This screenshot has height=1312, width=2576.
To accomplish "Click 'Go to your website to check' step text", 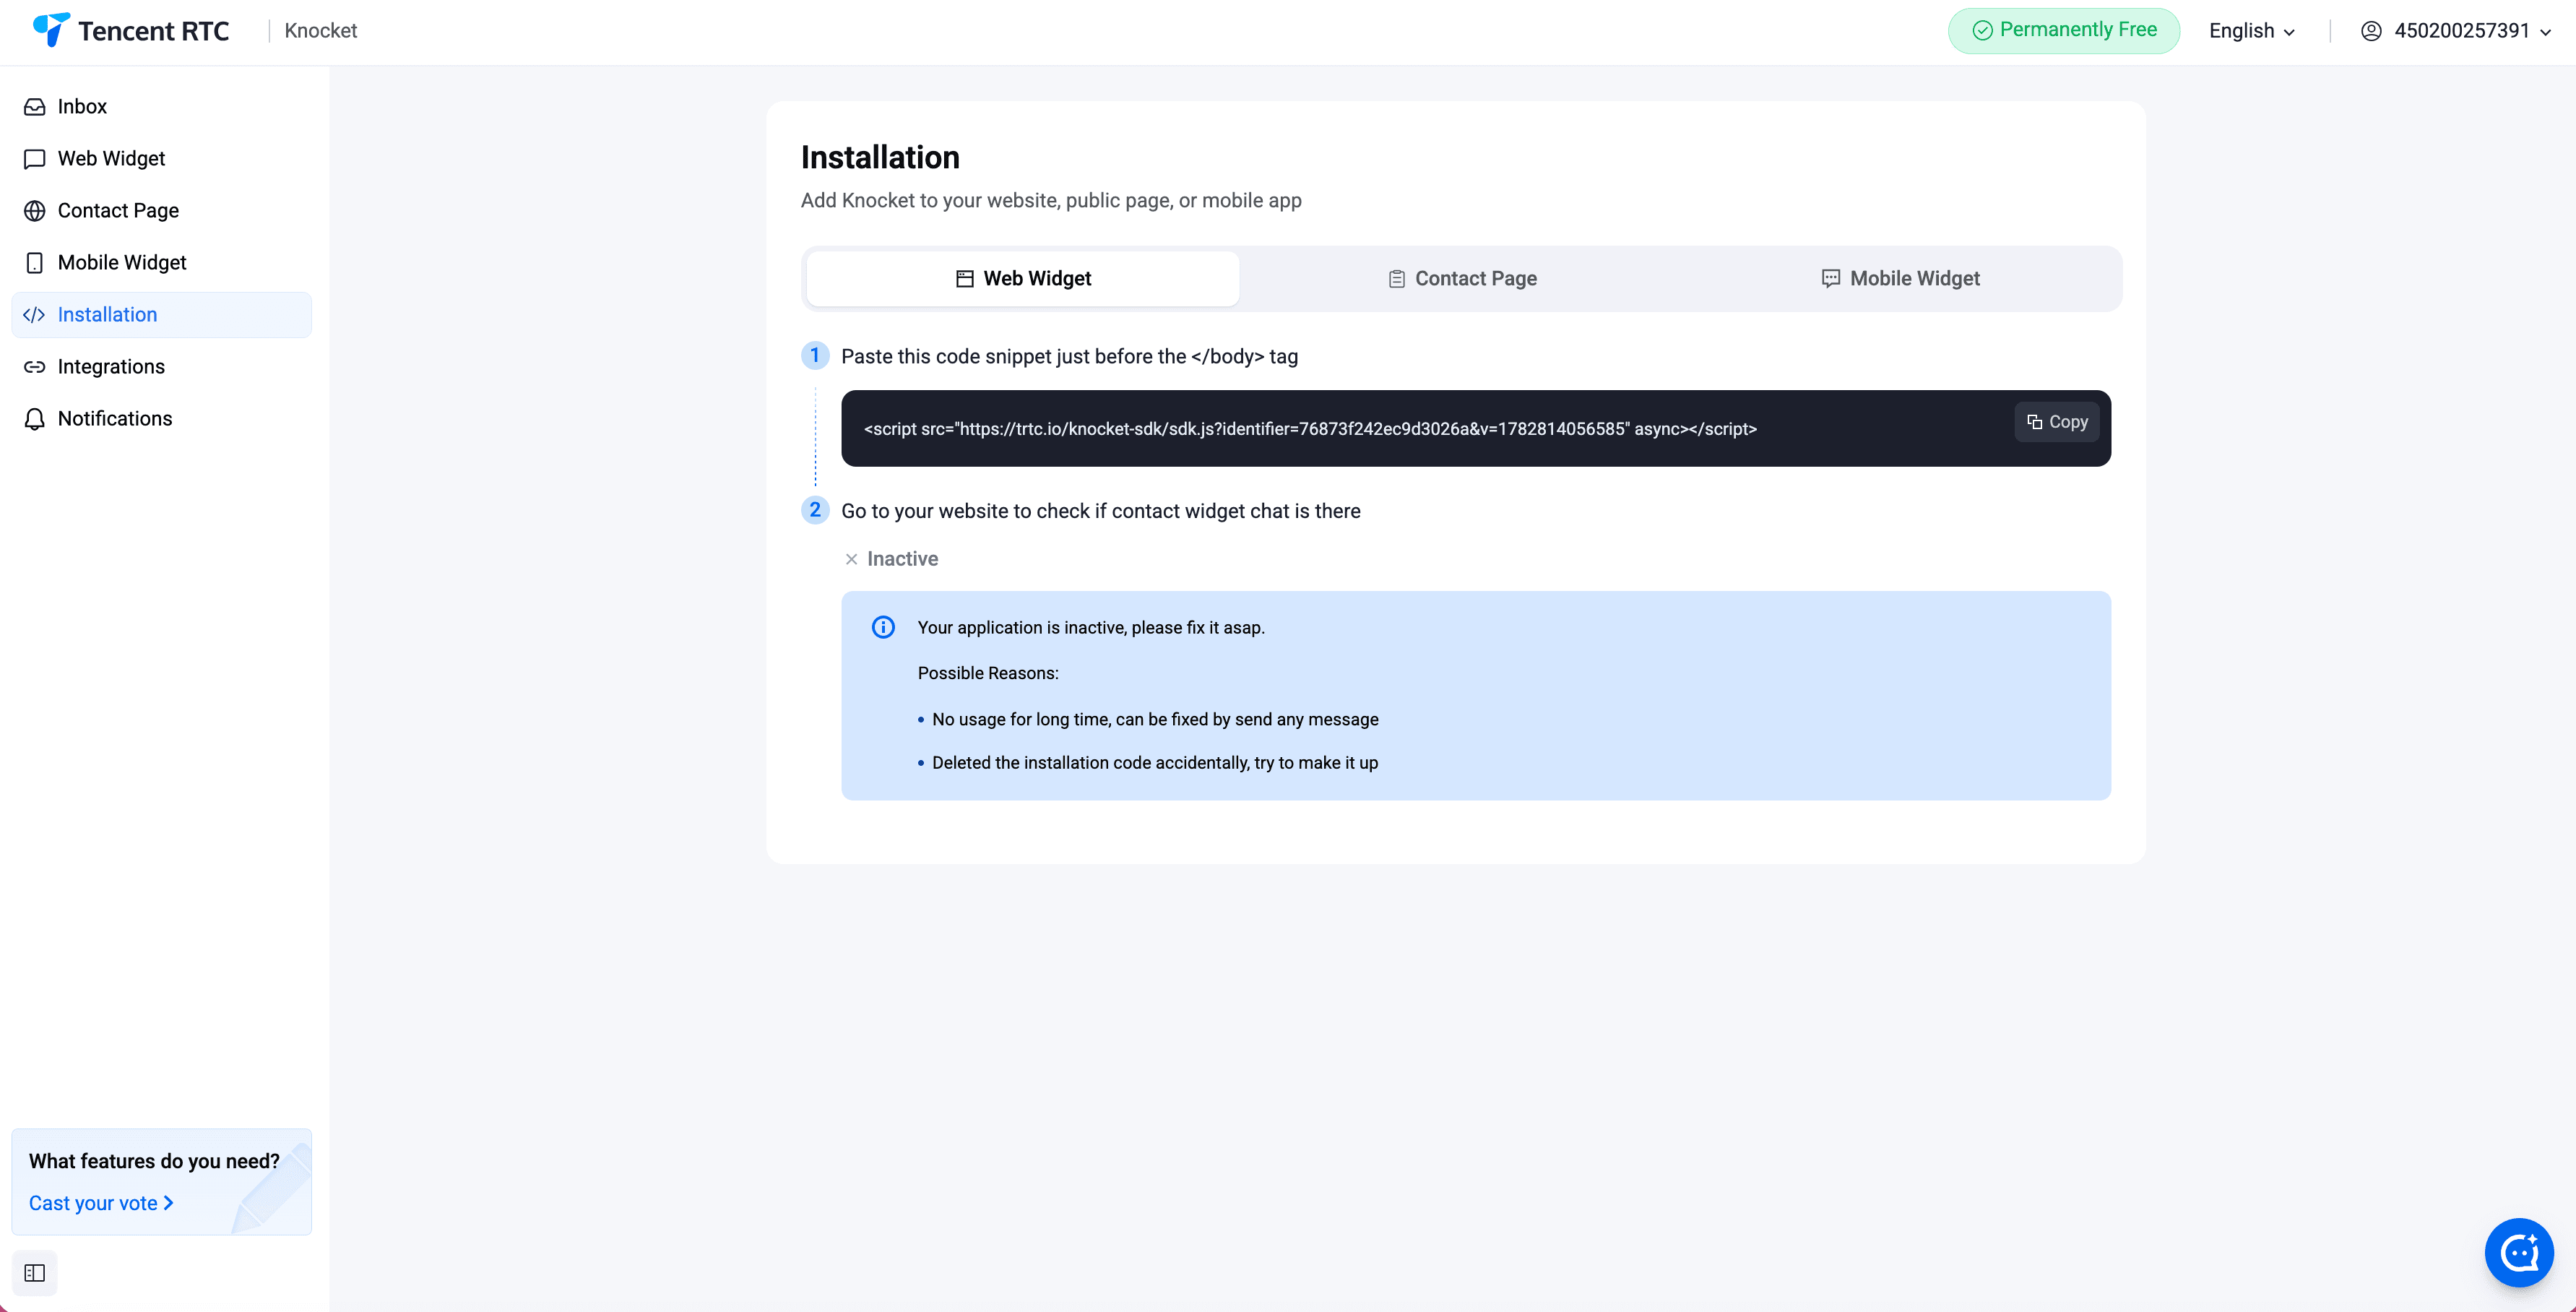I will (1100, 511).
